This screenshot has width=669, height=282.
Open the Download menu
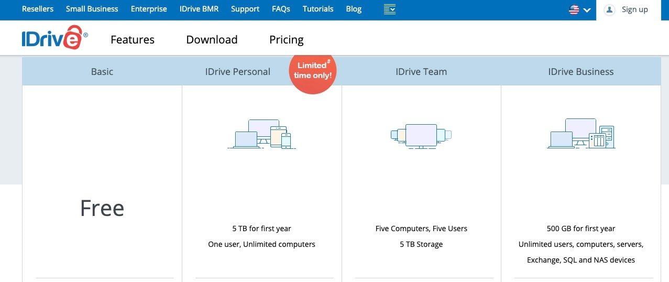point(212,39)
